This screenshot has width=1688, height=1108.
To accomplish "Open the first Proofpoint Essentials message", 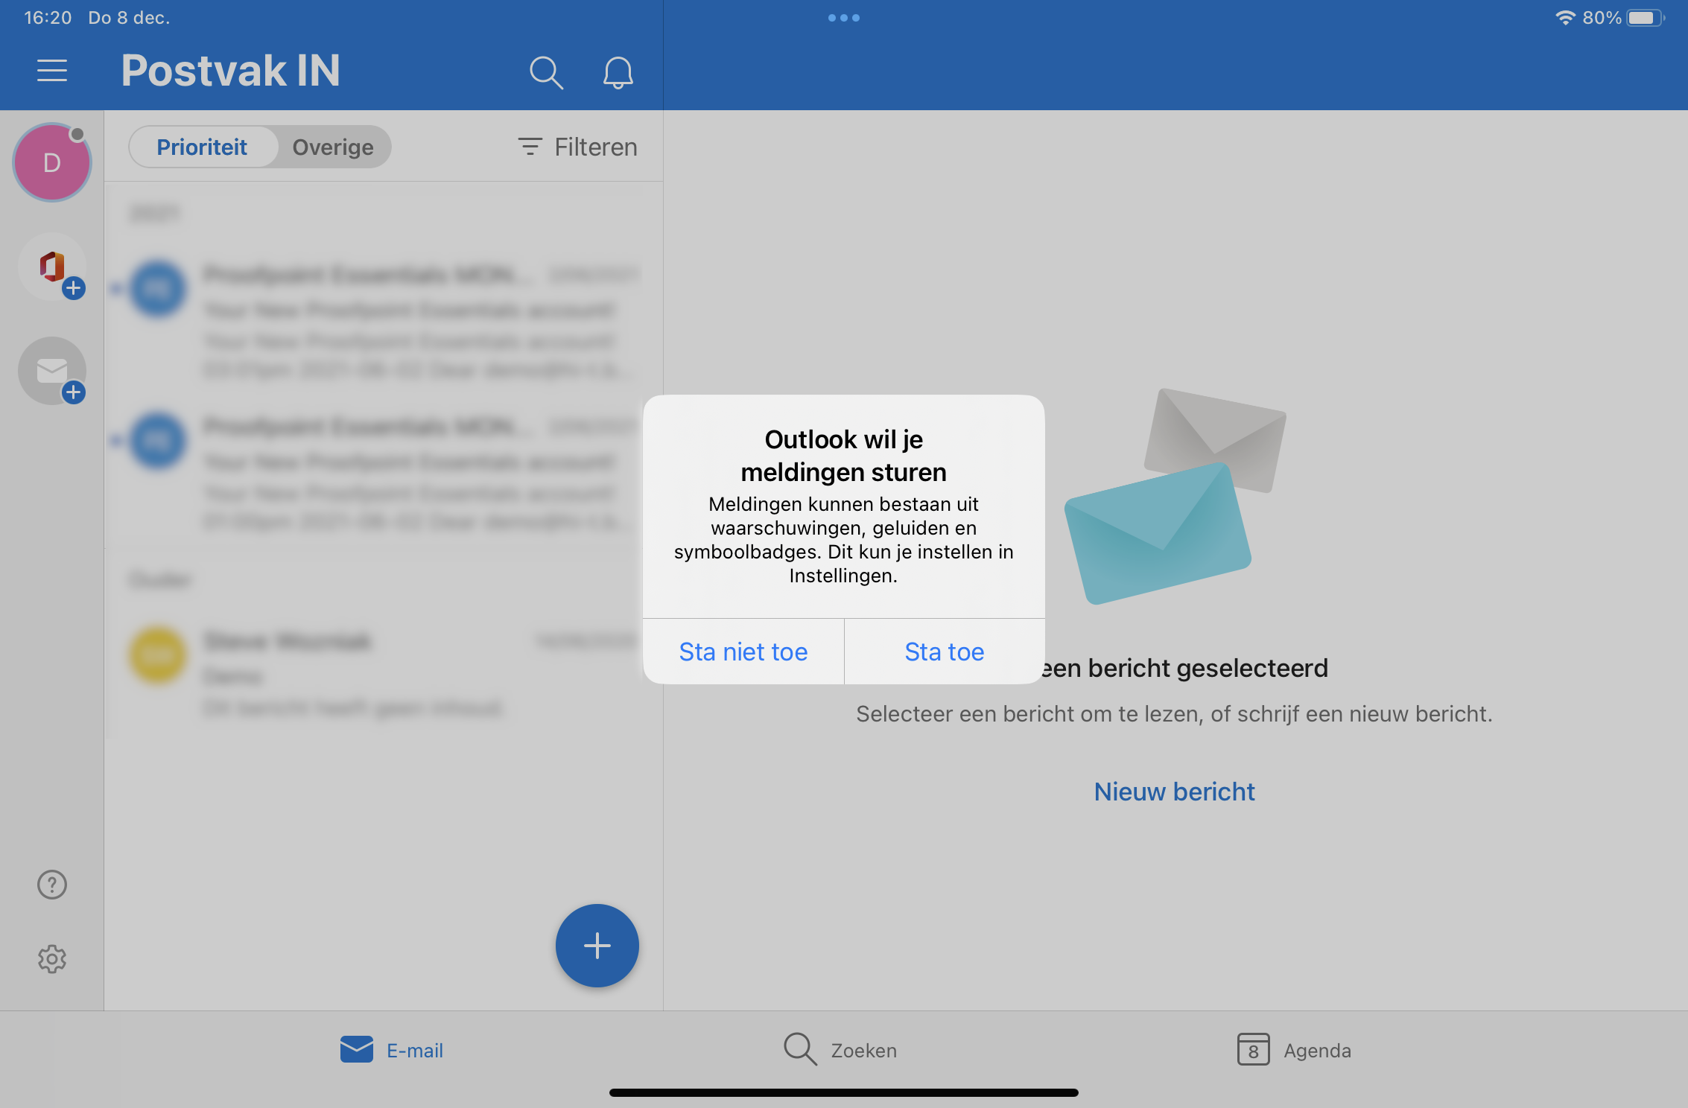I will pyautogui.click(x=384, y=321).
